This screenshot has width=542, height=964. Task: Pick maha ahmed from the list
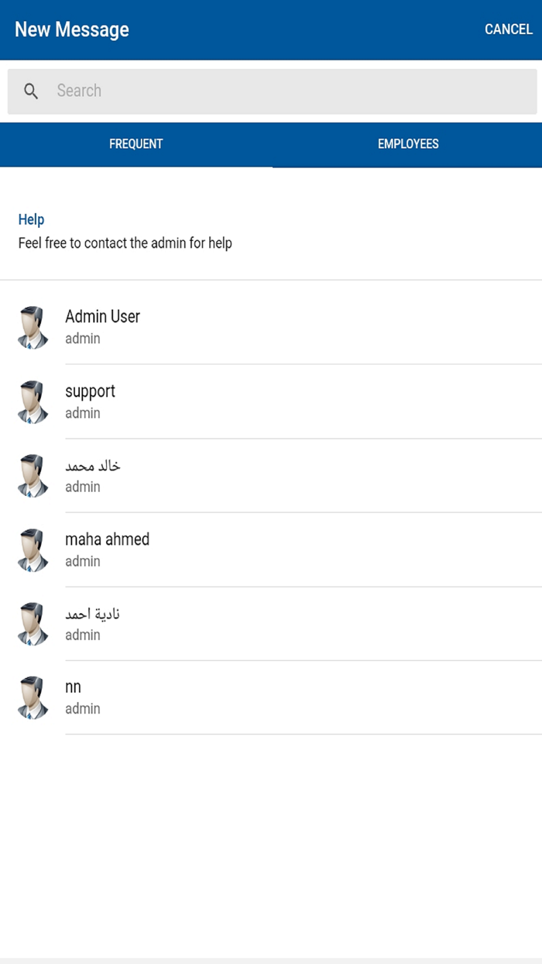click(x=107, y=539)
